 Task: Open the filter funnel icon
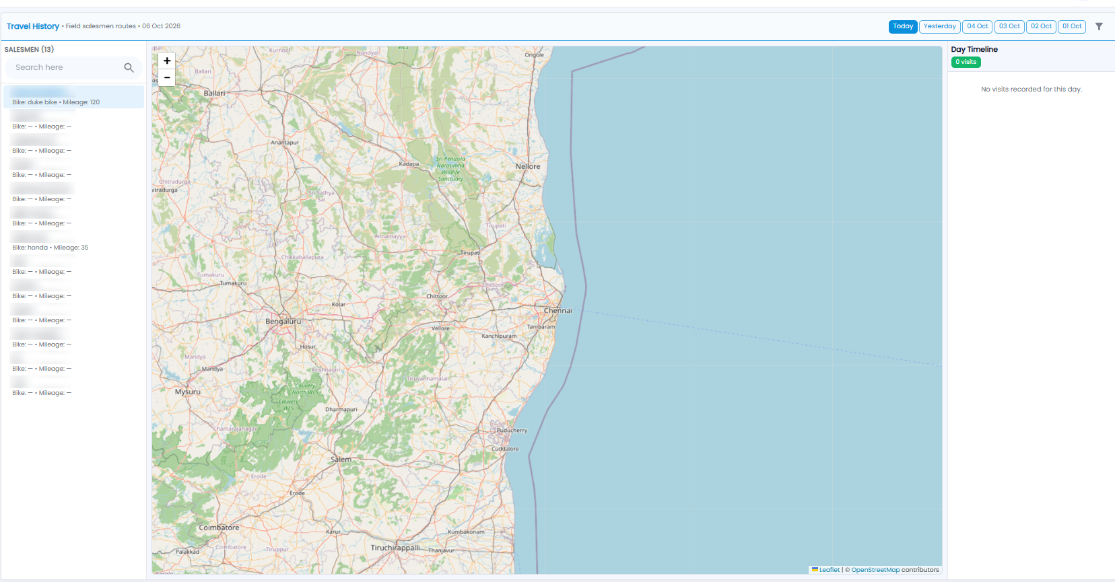pyautogui.click(x=1099, y=26)
